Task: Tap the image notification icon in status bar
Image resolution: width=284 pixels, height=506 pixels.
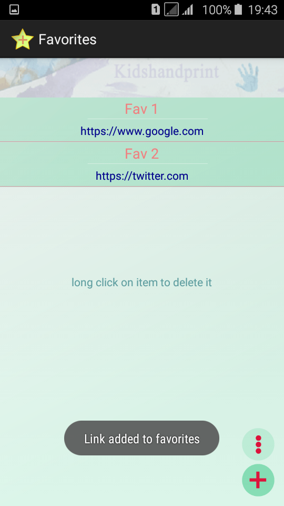Action: (x=14, y=9)
